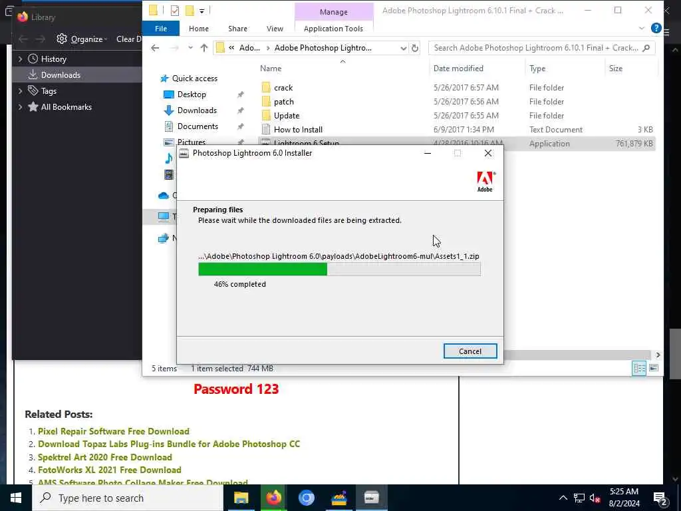Toggle the Quick Access properties checkmark icon
Image resolution: width=681 pixels, height=511 pixels.
point(175,11)
